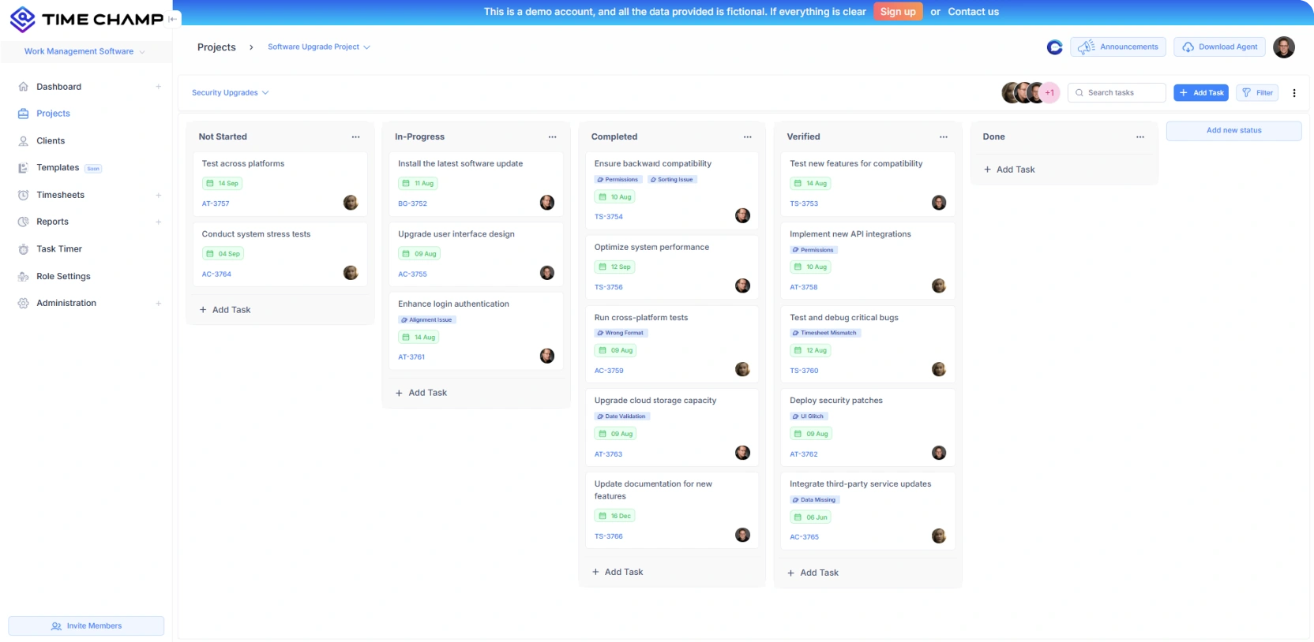Open the Security Upgrades dropdown
The height and width of the screenshot is (642, 1314).
pos(231,93)
